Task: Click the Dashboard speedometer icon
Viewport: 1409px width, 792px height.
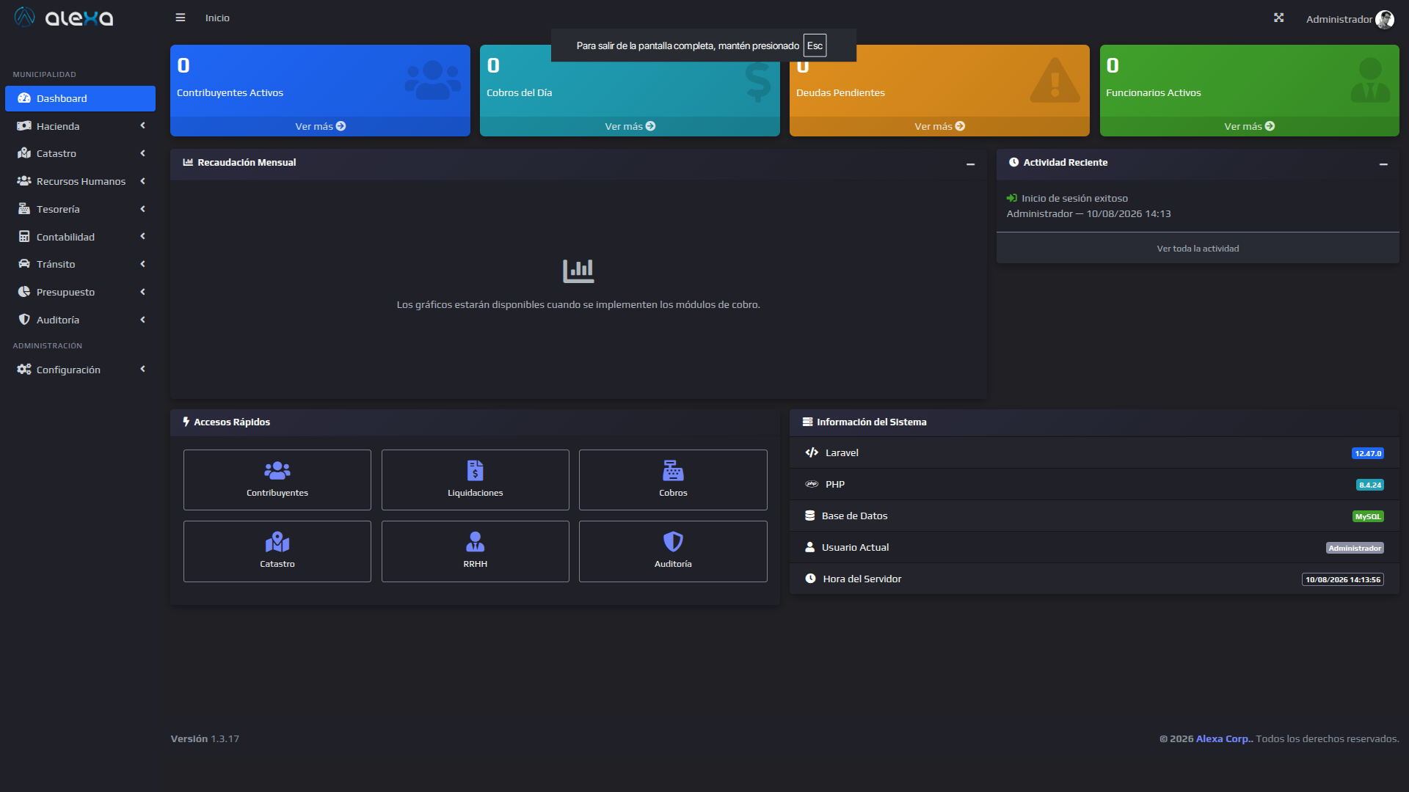Action: pyautogui.click(x=24, y=98)
